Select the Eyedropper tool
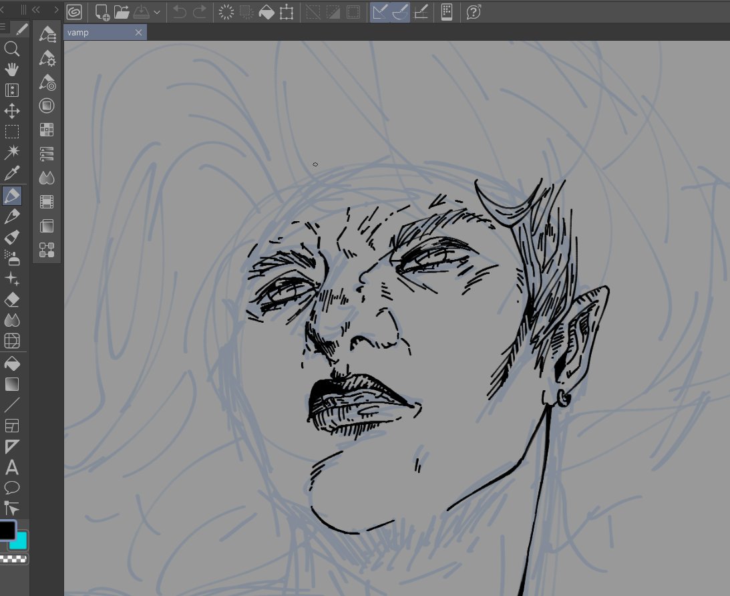The width and height of the screenshot is (730, 596). coord(12,173)
